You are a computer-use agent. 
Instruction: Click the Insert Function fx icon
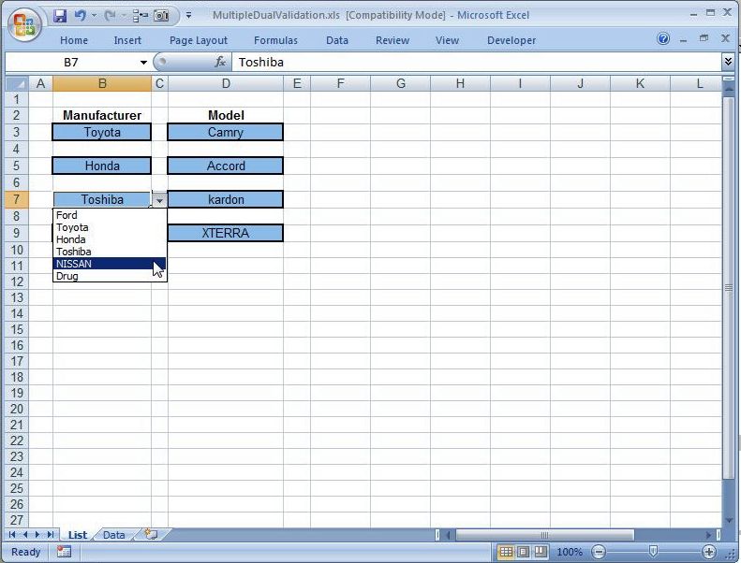point(220,62)
